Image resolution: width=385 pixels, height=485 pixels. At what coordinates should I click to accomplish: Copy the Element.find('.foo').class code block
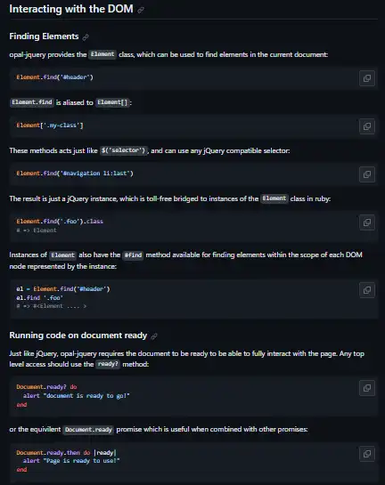tap(367, 222)
